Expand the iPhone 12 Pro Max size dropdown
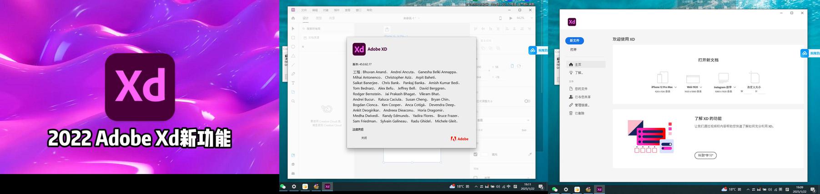 676,87
